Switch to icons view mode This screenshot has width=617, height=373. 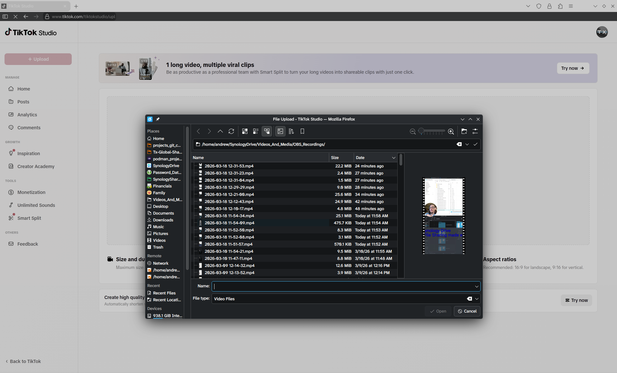[x=245, y=131]
